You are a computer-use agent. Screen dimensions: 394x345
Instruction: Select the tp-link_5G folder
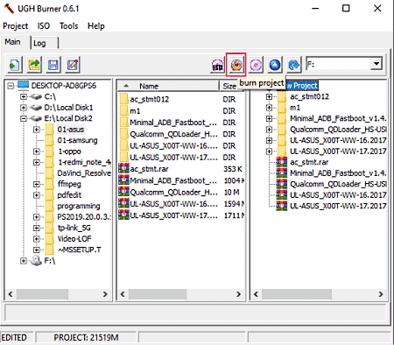[x=74, y=228]
